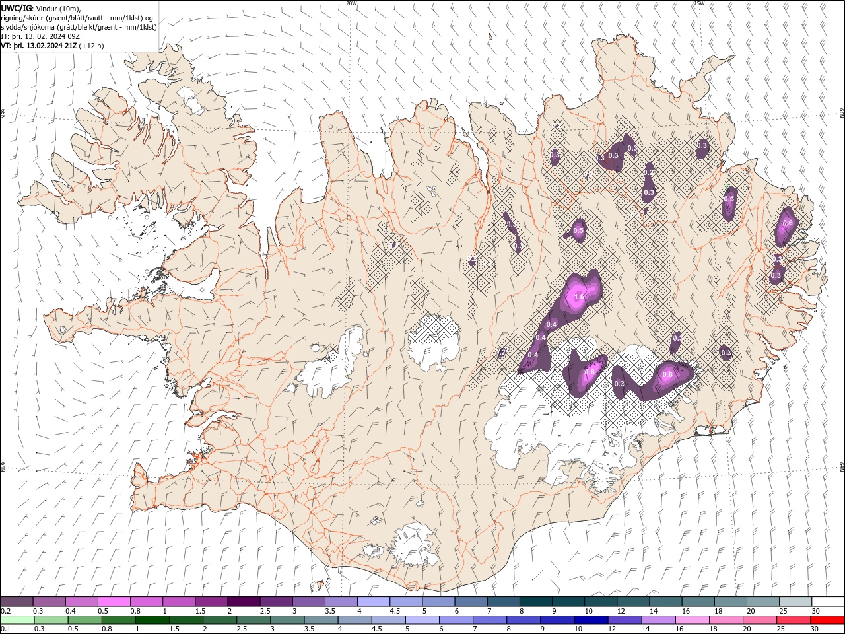The image size is (845, 634).
Task: Click the '20W' longitude label at top
Action: click(x=352, y=3)
